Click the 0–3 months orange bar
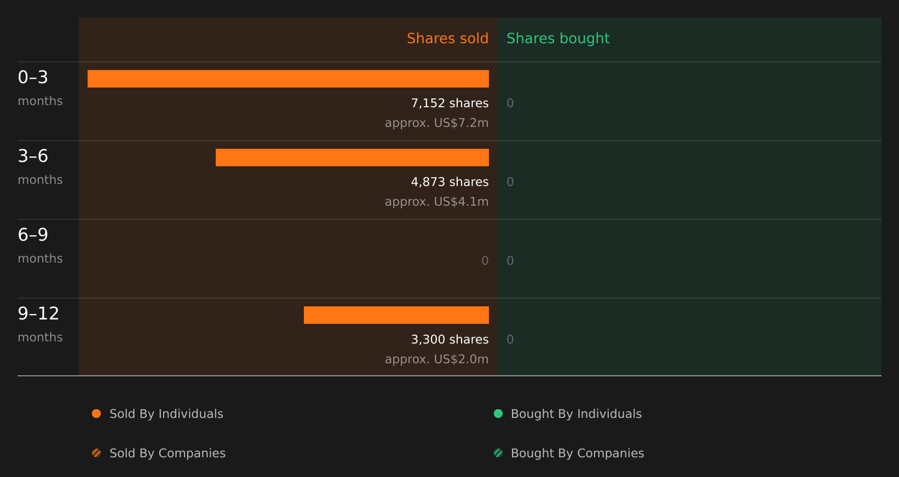899x477 pixels. click(288, 79)
